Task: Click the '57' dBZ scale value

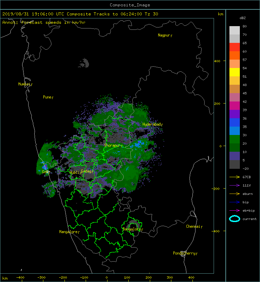Action: pos(245,60)
